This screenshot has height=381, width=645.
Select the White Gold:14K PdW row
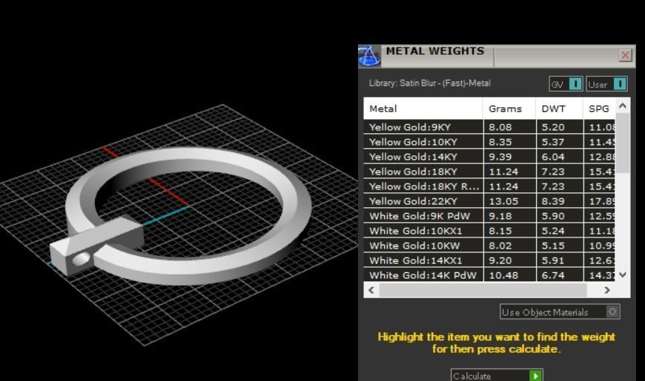(489, 275)
